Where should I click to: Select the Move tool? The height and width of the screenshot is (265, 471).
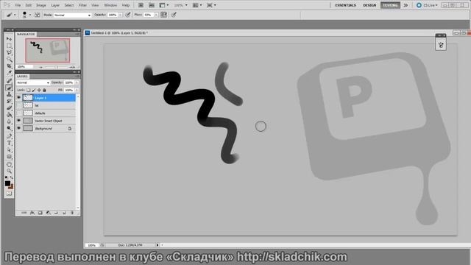(x=9, y=38)
